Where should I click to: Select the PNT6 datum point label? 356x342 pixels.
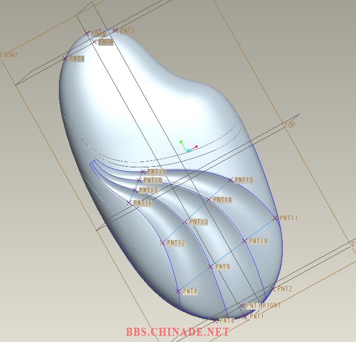click(106, 42)
